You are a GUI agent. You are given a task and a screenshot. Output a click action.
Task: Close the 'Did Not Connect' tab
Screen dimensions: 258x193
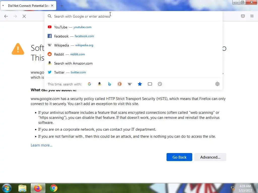[x=52, y=6]
